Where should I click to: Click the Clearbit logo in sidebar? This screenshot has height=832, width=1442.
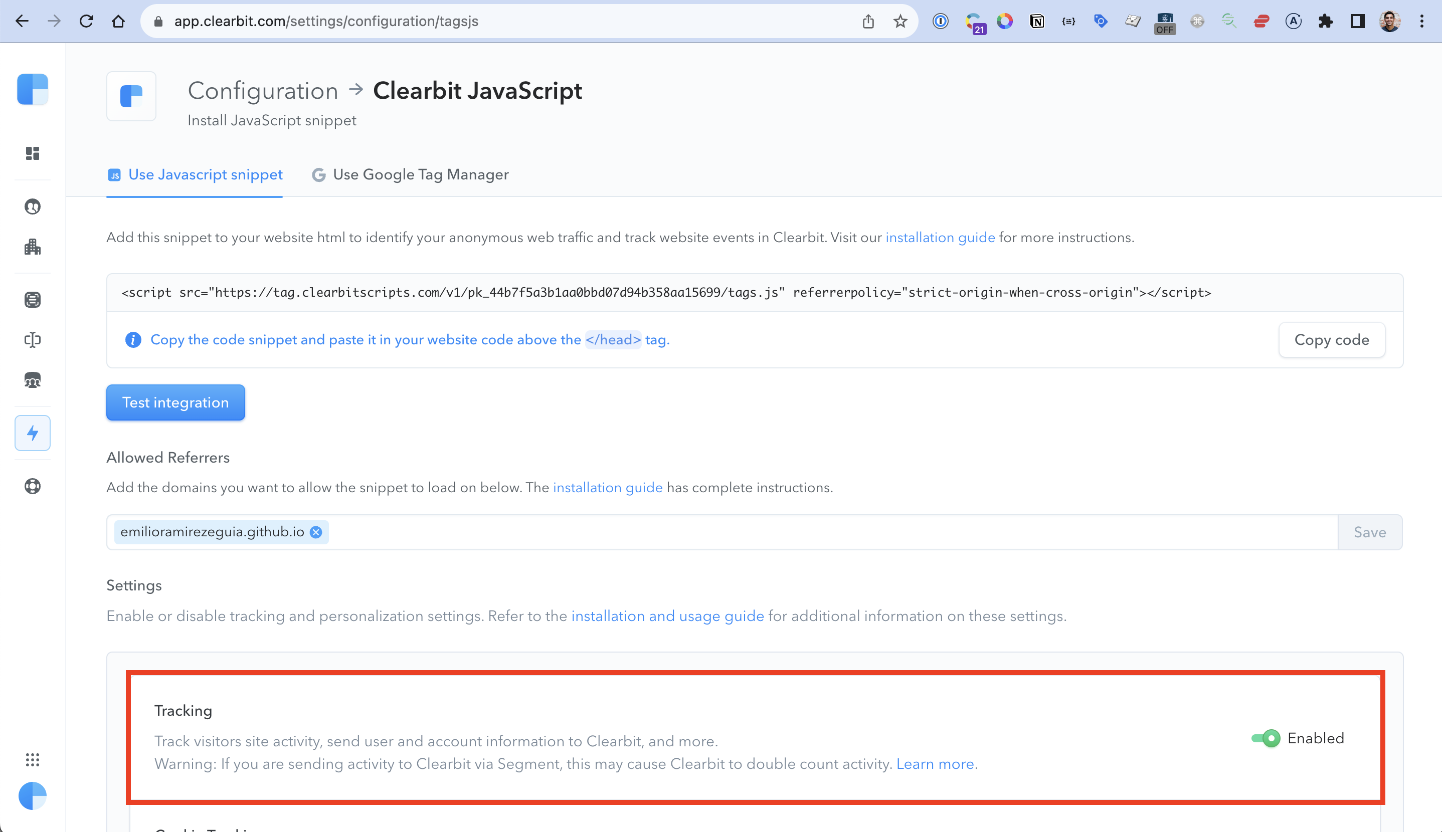[x=33, y=89]
